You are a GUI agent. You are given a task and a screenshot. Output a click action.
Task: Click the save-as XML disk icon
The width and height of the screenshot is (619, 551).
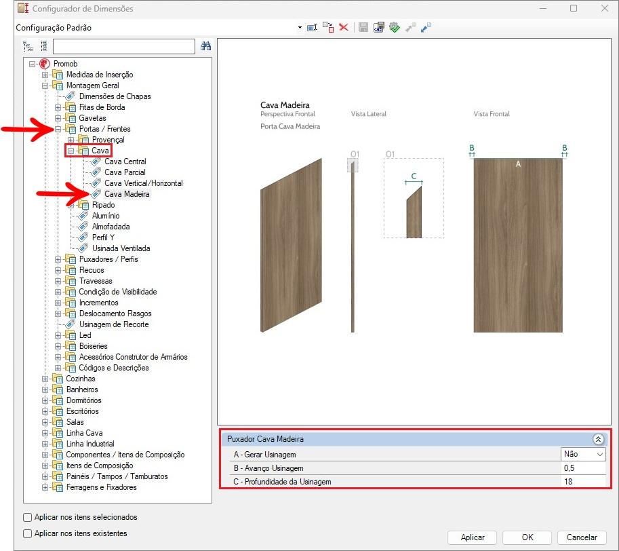[379, 28]
